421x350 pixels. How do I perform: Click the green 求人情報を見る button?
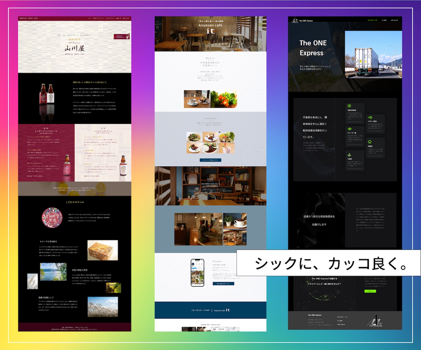(370, 291)
